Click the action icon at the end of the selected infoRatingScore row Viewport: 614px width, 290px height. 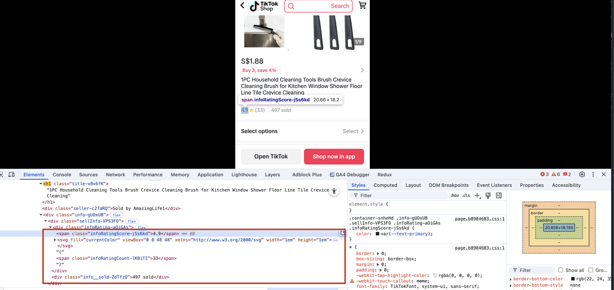coord(342,233)
